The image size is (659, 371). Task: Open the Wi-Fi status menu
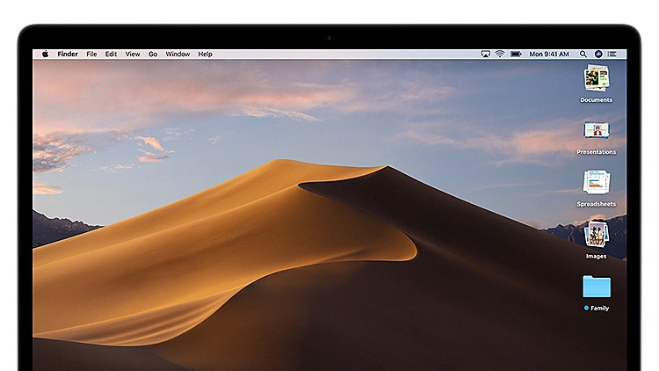point(500,55)
